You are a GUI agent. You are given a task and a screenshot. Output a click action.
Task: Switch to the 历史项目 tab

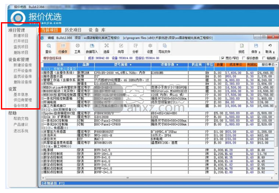click(73, 30)
